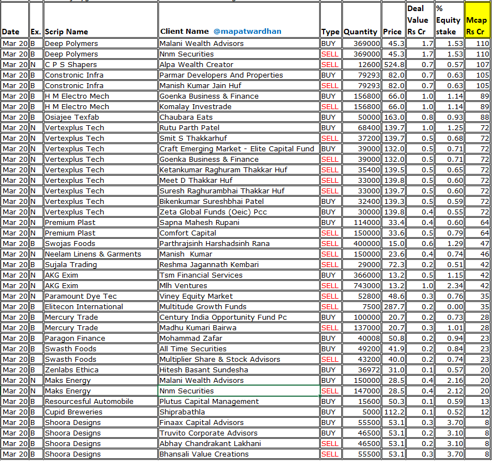
Task: Click the 'Elitecon International' scrip cell
Action: coord(101,306)
